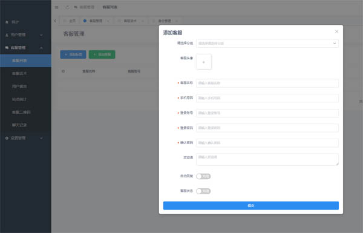Screen dimensions: 363x233
Task: Switch to the 客服话术 tab
Action: point(130,21)
